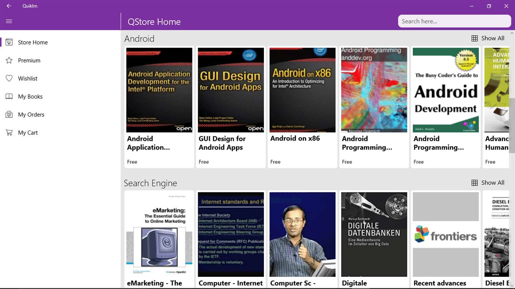
Task: Open the hamburger navigation menu
Action: (x=9, y=21)
